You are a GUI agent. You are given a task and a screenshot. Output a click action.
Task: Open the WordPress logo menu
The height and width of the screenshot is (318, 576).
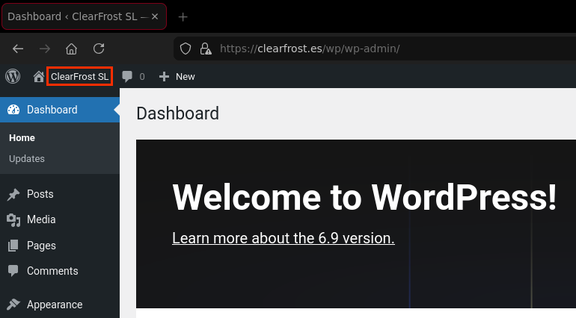click(13, 76)
